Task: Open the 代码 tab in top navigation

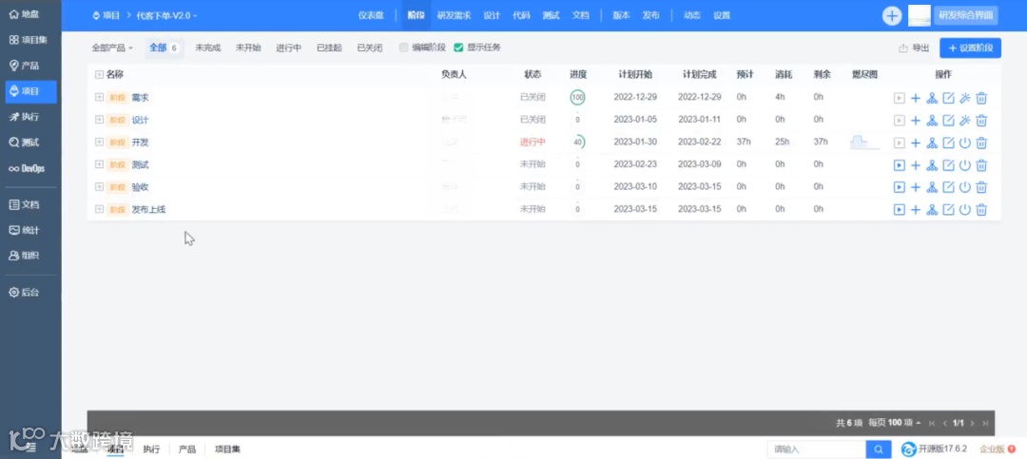Action: [521, 15]
